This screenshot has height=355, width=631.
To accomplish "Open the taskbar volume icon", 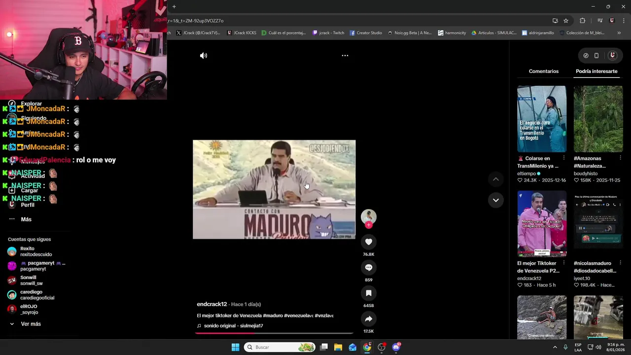I will tap(598, 347).
